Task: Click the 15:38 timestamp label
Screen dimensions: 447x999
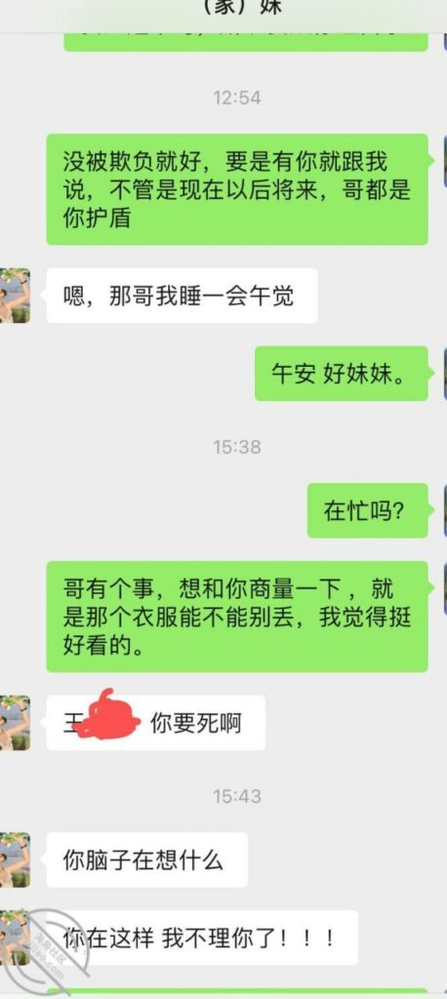Action: pyautogui.click(x=236, y=447)
